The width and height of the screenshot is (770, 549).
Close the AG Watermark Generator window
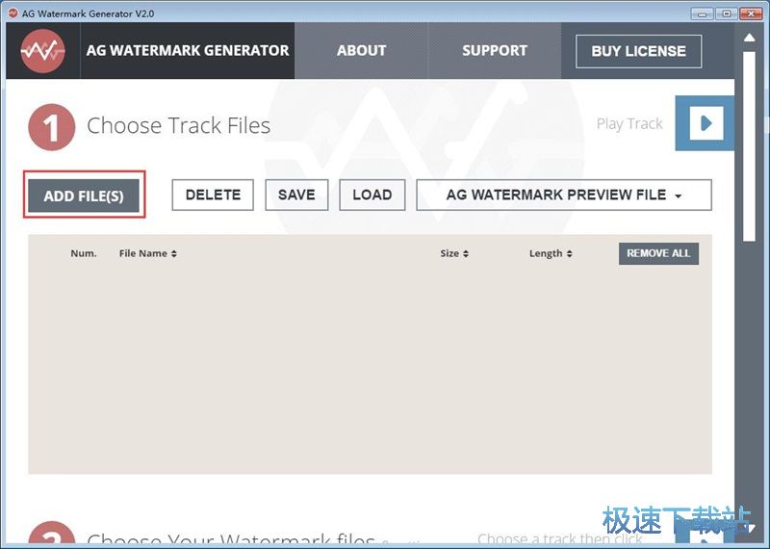[751, 13]
